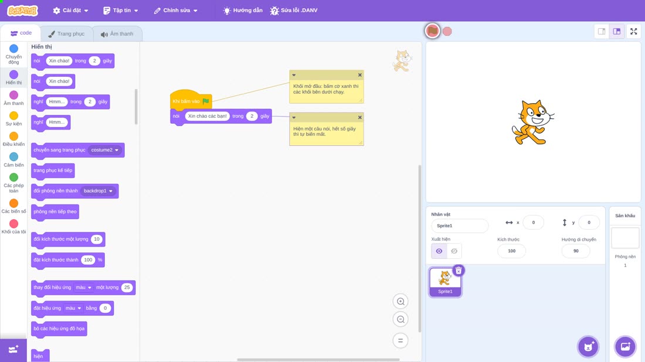Viewport: 645px width, 362px height.
Task: Collapse the 'Hiện một câu nói' comment note
Action: [294, 118]
